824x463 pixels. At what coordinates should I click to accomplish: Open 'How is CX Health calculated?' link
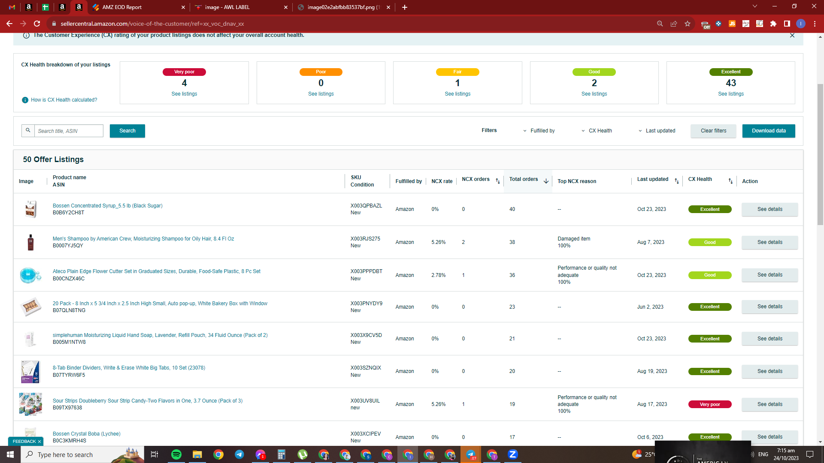coord(64,100)
